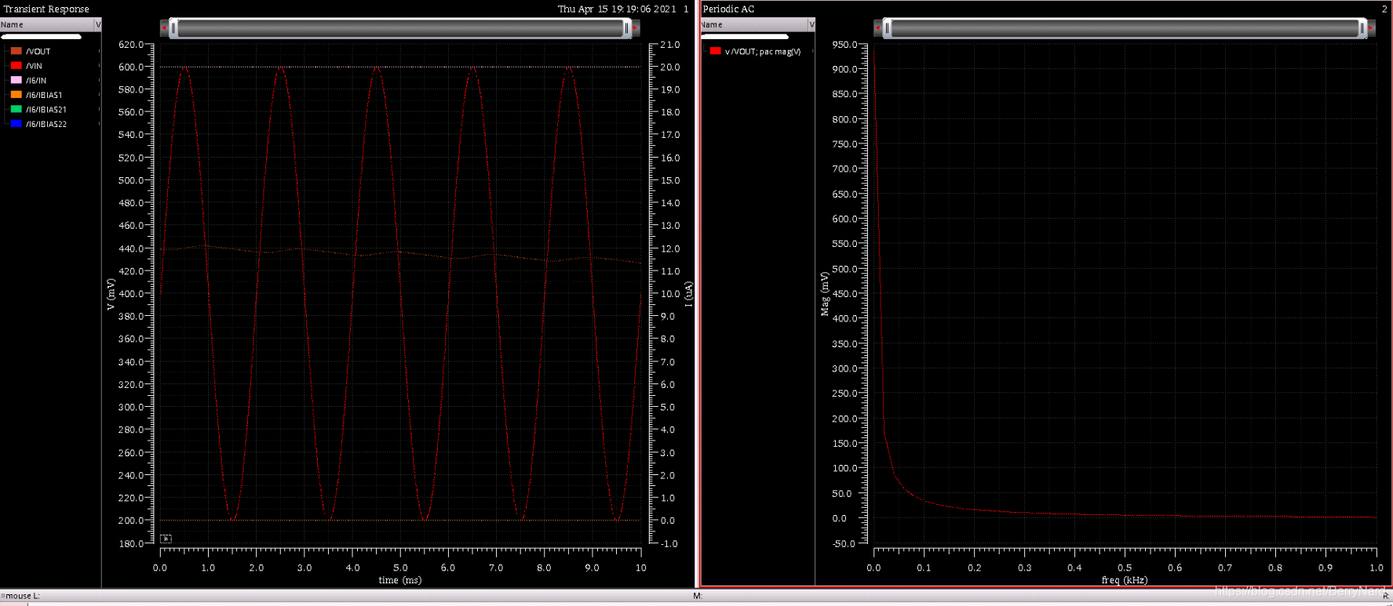Click 'V' column header in Periodic AC legend
The image size is (1393, 606).
tap(811, 25)
